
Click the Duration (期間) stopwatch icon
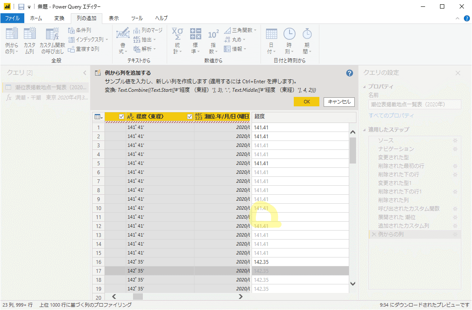(307, 34)
